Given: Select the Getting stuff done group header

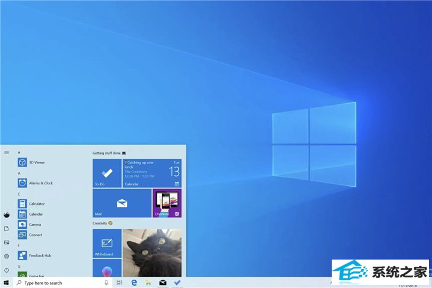Looking at the screenshot, I should 109,153.
